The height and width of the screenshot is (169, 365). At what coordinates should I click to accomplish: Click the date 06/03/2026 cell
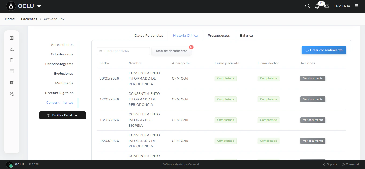(109, 141)
